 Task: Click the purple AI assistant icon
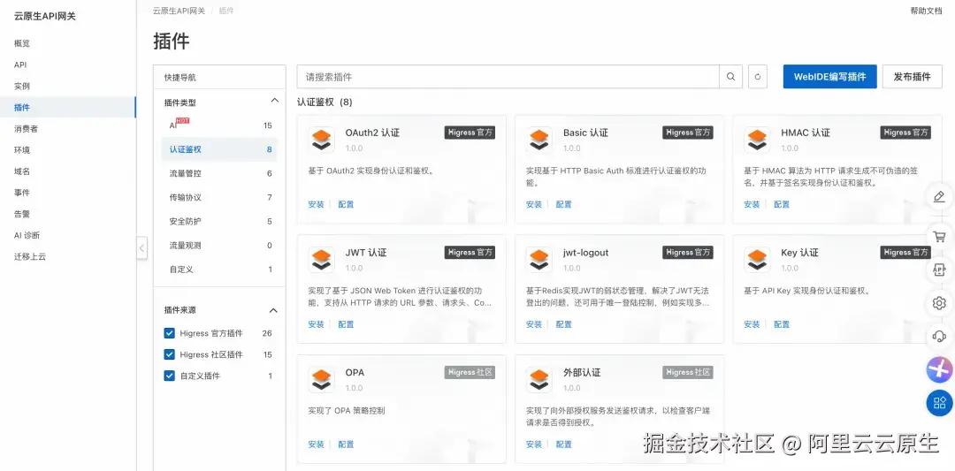click(939, 369)
